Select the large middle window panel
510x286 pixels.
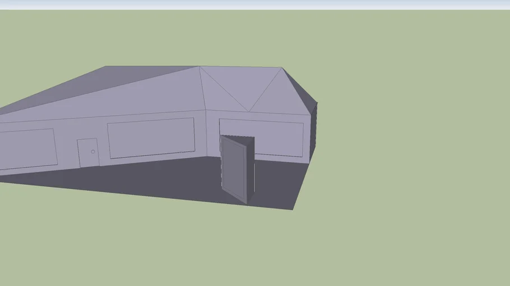click(x=151, y=137)
